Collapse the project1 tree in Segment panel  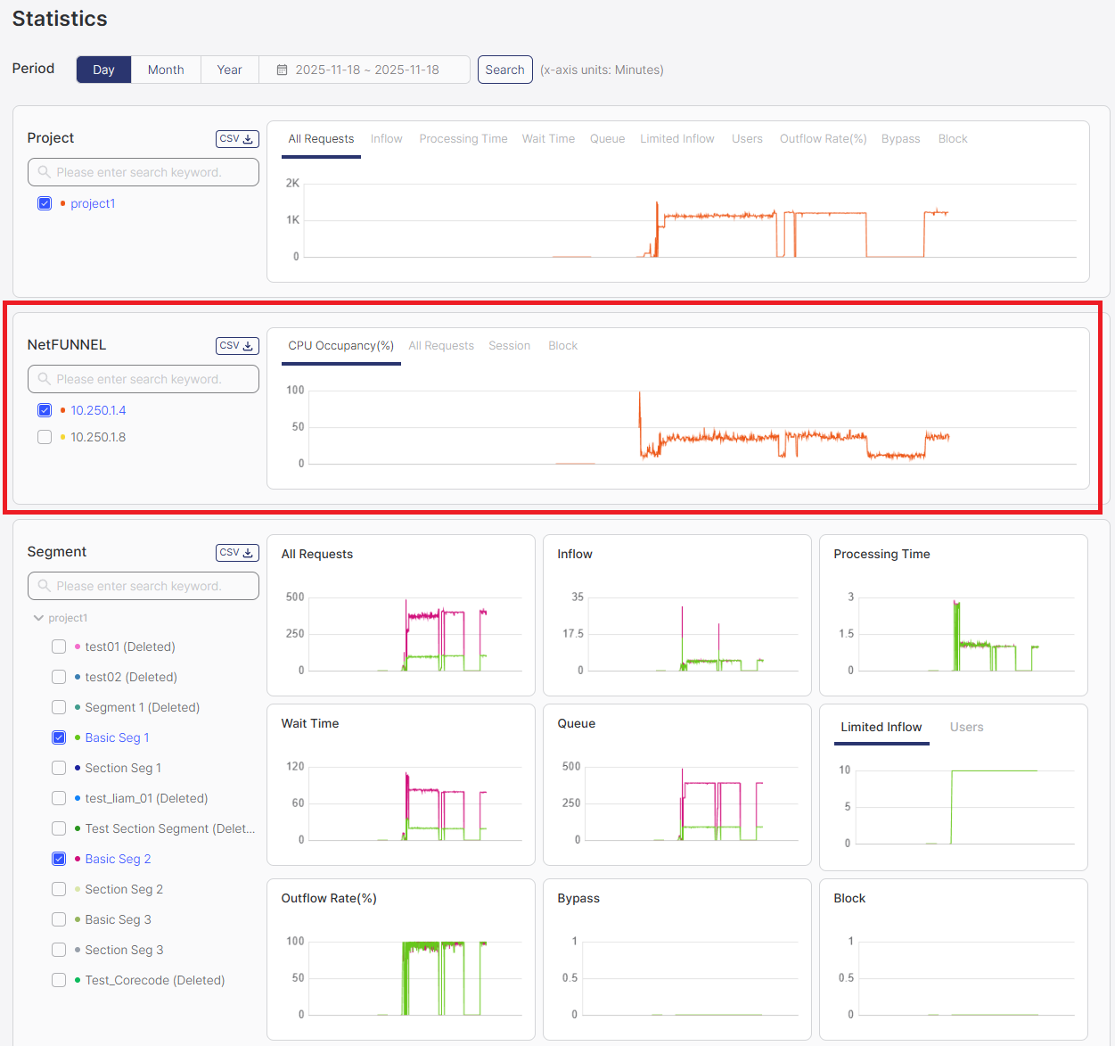coord(38,617)
